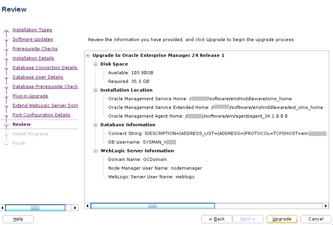
Task: Open Extend WebLogic Server Domain step
Action: click(45, 106)
